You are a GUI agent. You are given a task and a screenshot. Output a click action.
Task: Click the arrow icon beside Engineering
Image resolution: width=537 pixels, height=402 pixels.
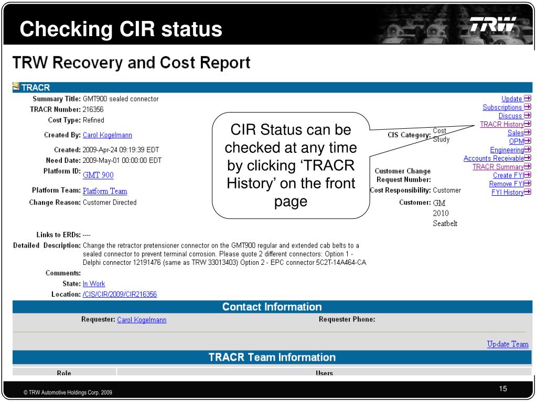[x=528, y=149]
